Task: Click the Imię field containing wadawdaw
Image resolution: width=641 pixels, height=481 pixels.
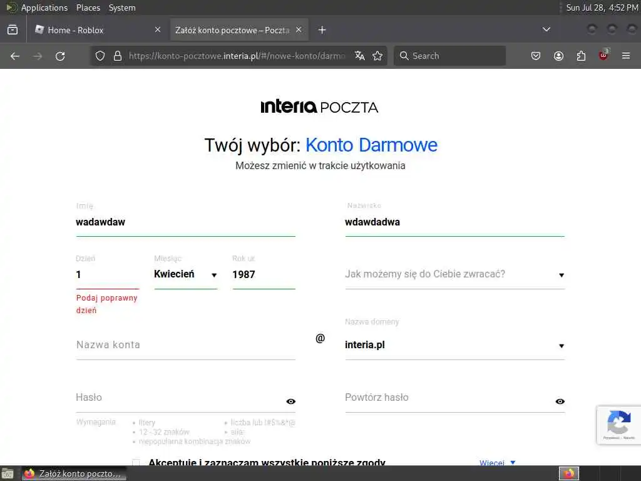Action: pyautogui.click(x=185, y=222)
